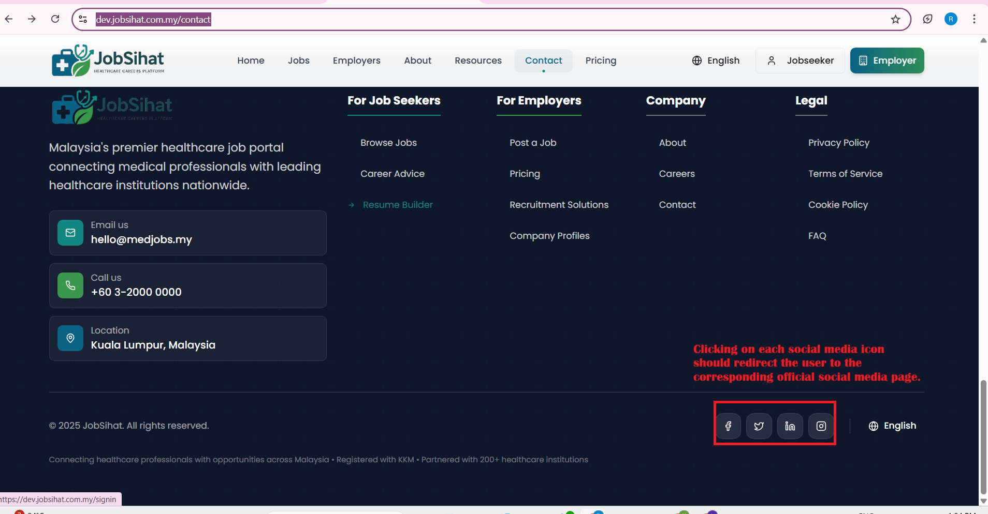Image resolution: width=988 pixels, height=514 pixels.
Task: Click the green phone call icon
Action: pos(70,285)
